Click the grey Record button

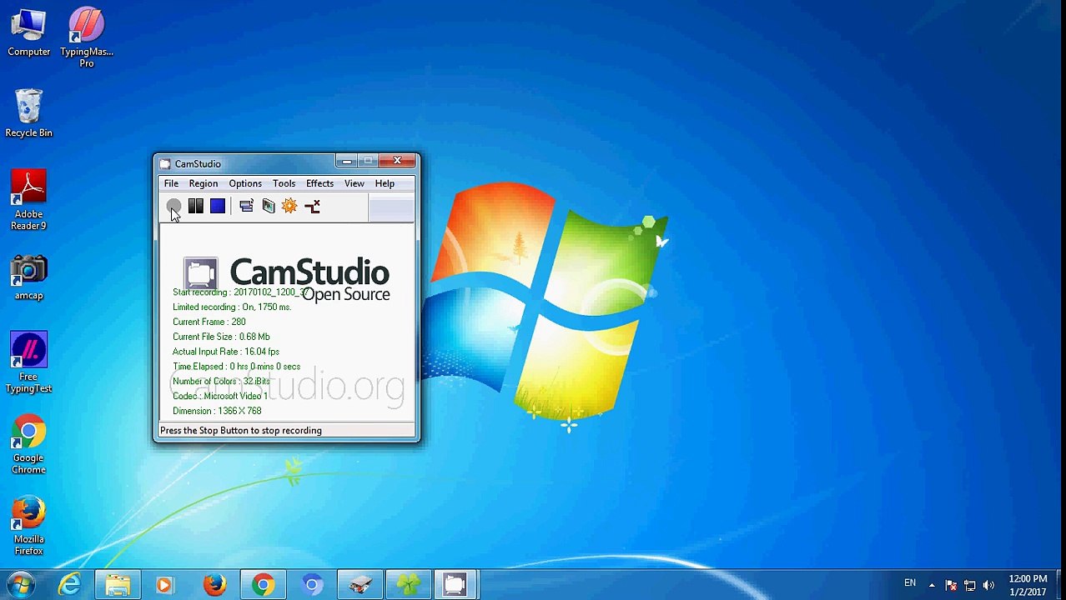(x=173, y=206)
